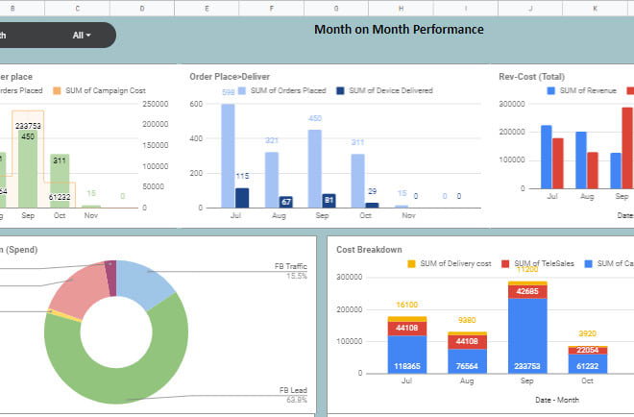This screenshot has width=634, height=417.
Task: Select the Oct Orders Placed bar labeled 311
Action: tap(358, 181)
